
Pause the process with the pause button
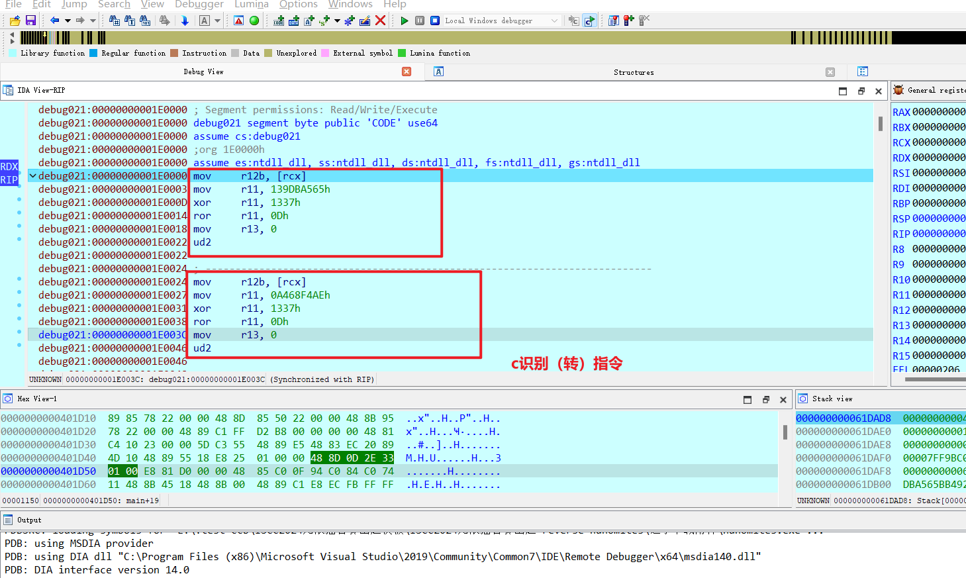pos(420,21)
